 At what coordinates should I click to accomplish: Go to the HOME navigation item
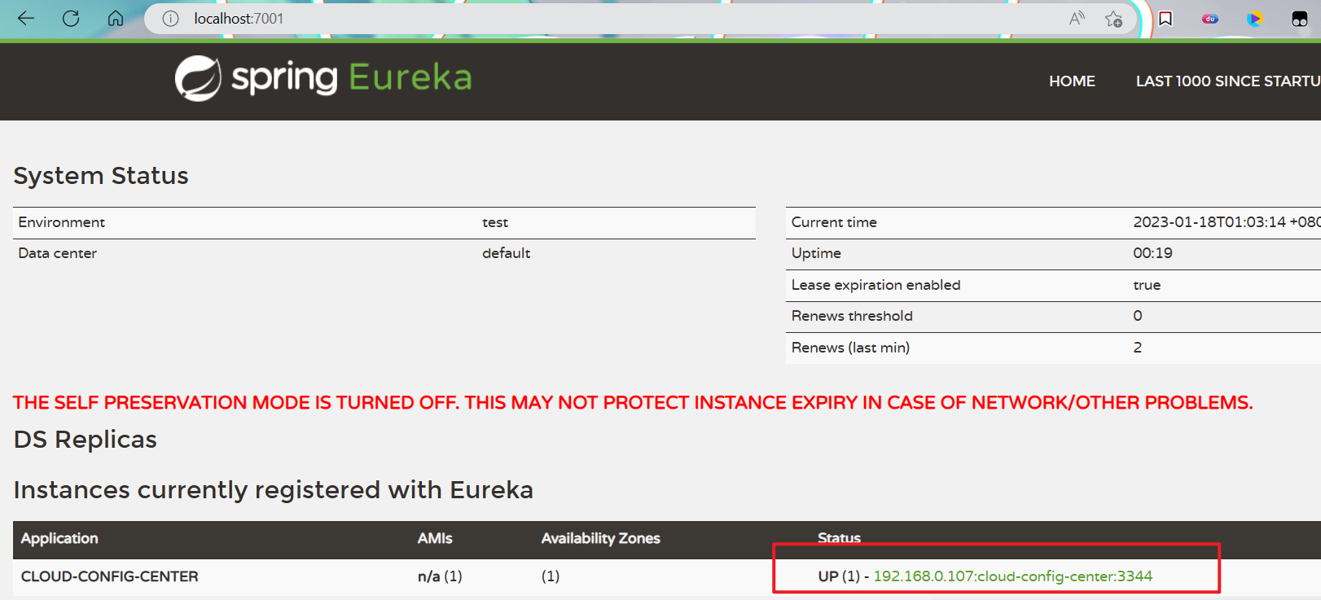(x=1072, y=81)
